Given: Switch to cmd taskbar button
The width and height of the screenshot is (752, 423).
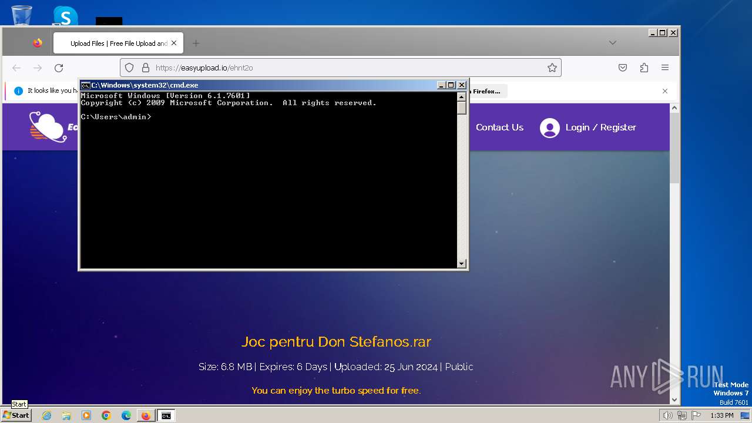Looking at the screenshot, I should tap(166, 415).
